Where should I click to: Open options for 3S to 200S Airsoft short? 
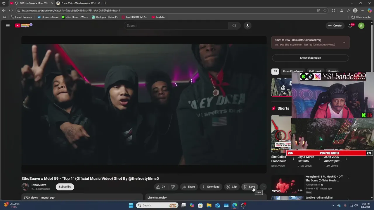coord(346,158)
